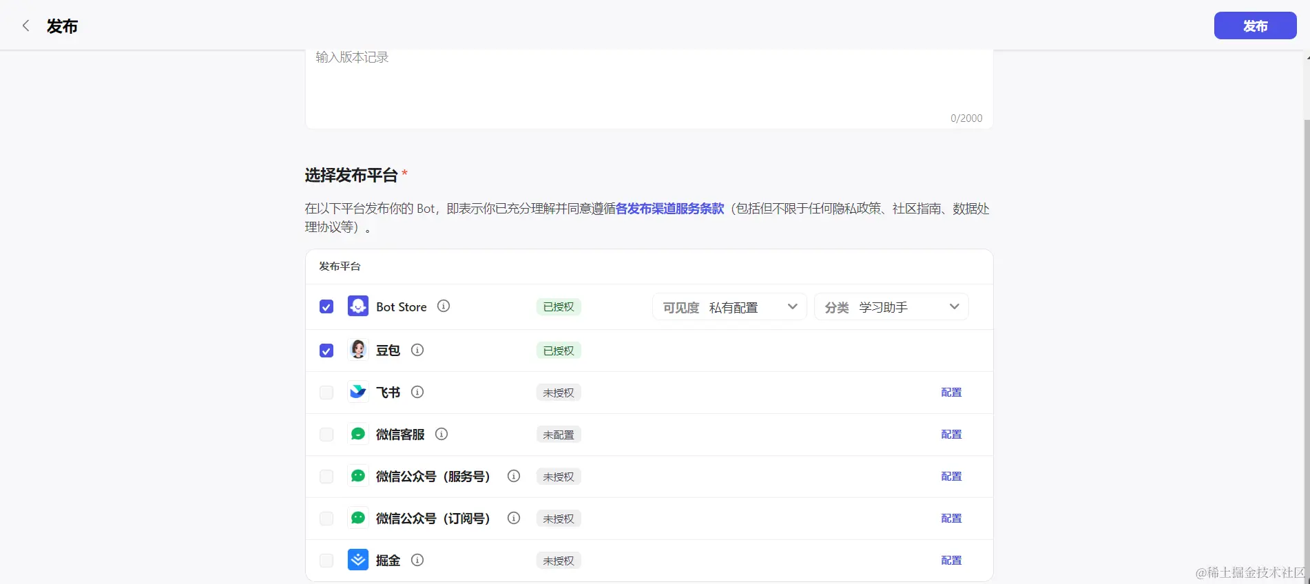This screenshot has width=1310, height=584.
Task: Click 未授权 tag on 微信公众号（订阅号）row
Action: pyautogui.click(x=559, y=519)
